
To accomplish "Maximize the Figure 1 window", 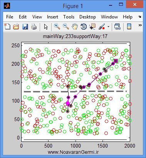I will click(121, 5).
